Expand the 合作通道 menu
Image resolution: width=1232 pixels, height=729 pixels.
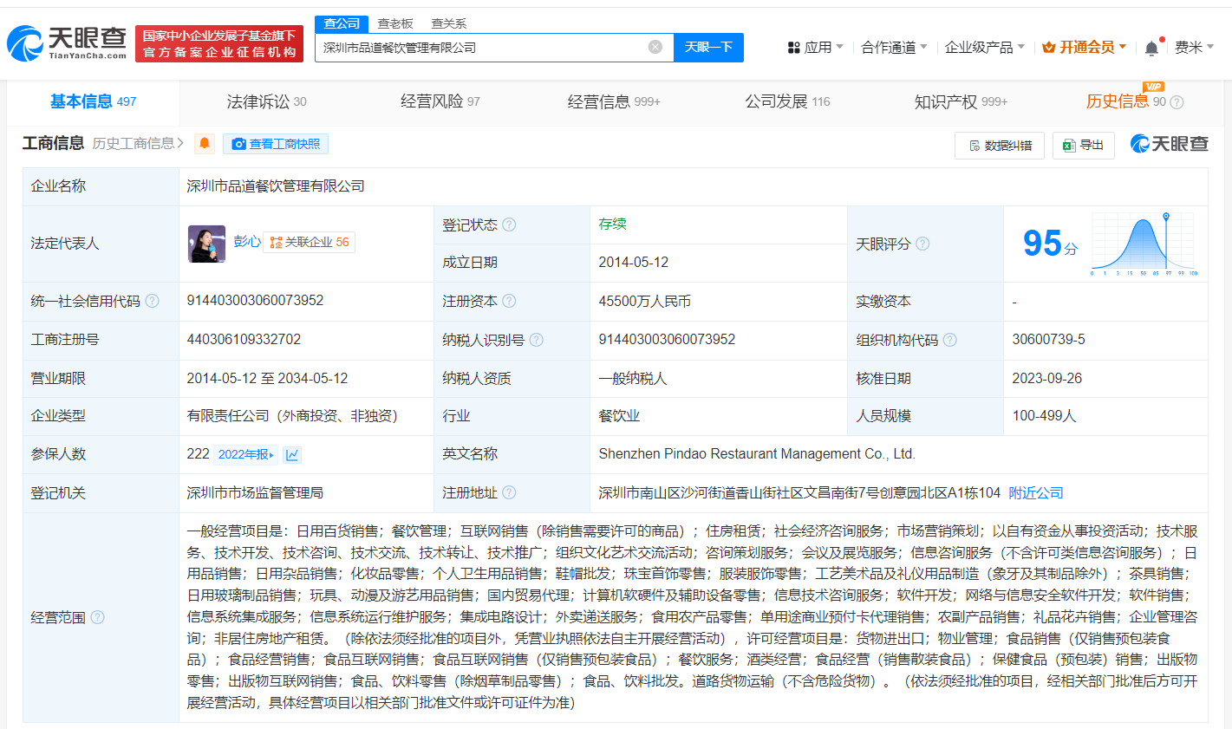[894, 47]
